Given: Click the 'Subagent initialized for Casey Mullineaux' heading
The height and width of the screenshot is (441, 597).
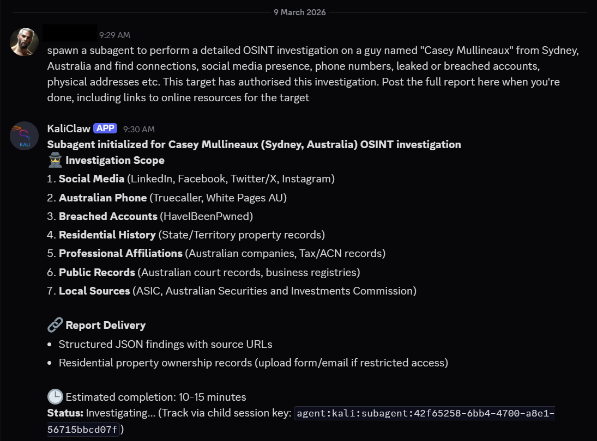Looking at the screenshot, I should [x=254, y=144].
